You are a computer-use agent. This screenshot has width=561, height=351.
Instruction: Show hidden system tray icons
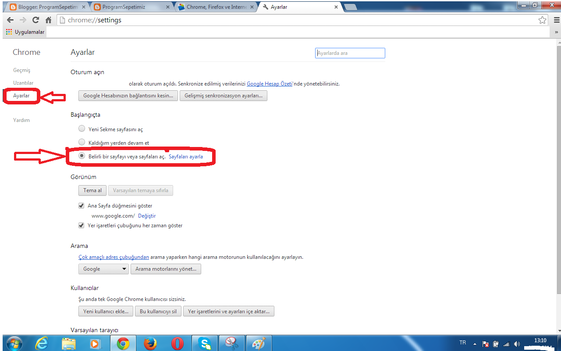[x=475, y=344]
